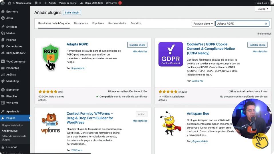Screen dimensions: 274x154
Task: Click Activo button on WPForms card
Action: coord(142,114)
